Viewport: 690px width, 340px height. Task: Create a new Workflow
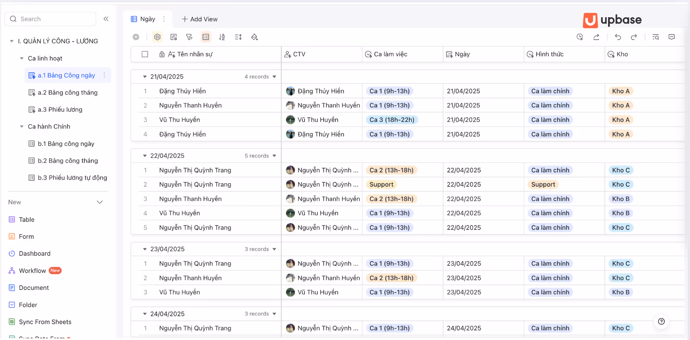[32, 271]
